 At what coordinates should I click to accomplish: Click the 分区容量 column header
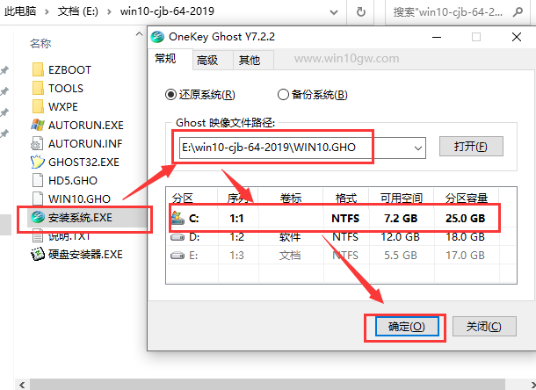click(467, 199)
